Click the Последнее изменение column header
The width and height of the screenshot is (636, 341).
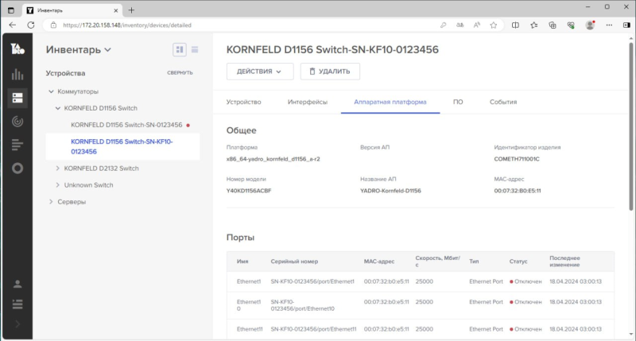tap(564, 262)
